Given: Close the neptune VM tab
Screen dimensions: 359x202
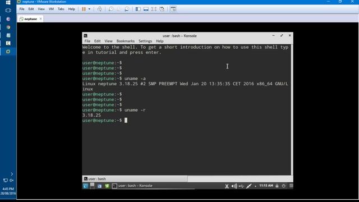Looking at the screenshot, I should point(40,19).
